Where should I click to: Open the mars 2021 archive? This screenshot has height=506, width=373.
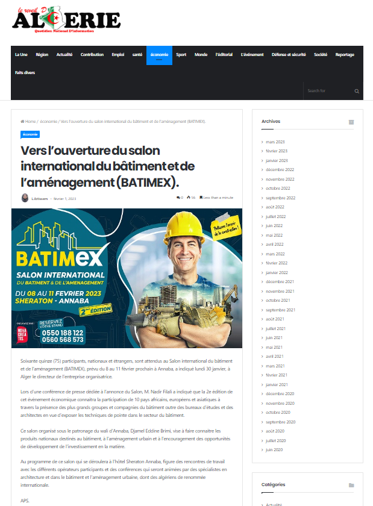tap(275, 367)
